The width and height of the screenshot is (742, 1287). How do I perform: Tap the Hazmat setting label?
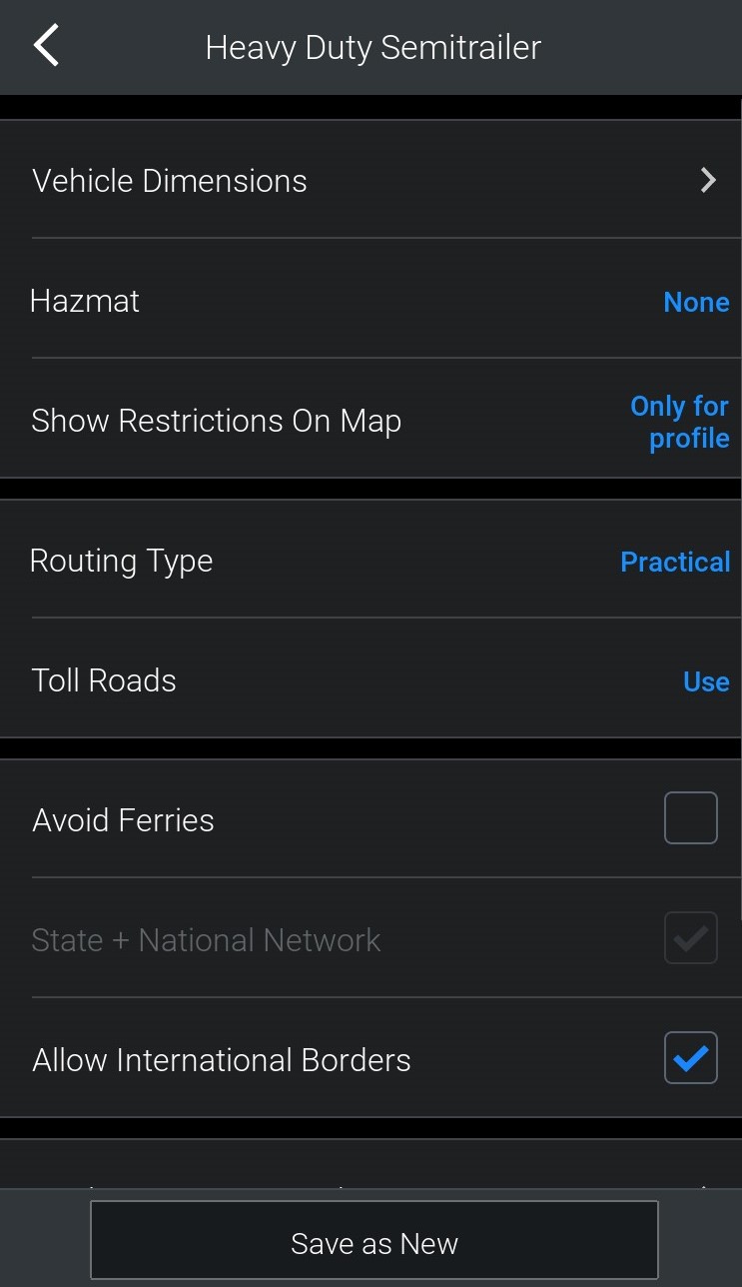[x=85, y=301]
